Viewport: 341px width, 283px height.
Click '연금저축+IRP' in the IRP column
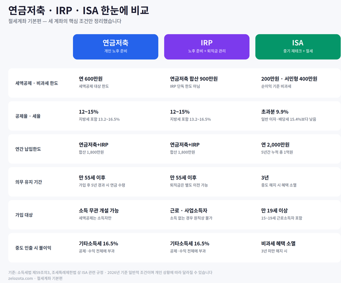point(184,144)
